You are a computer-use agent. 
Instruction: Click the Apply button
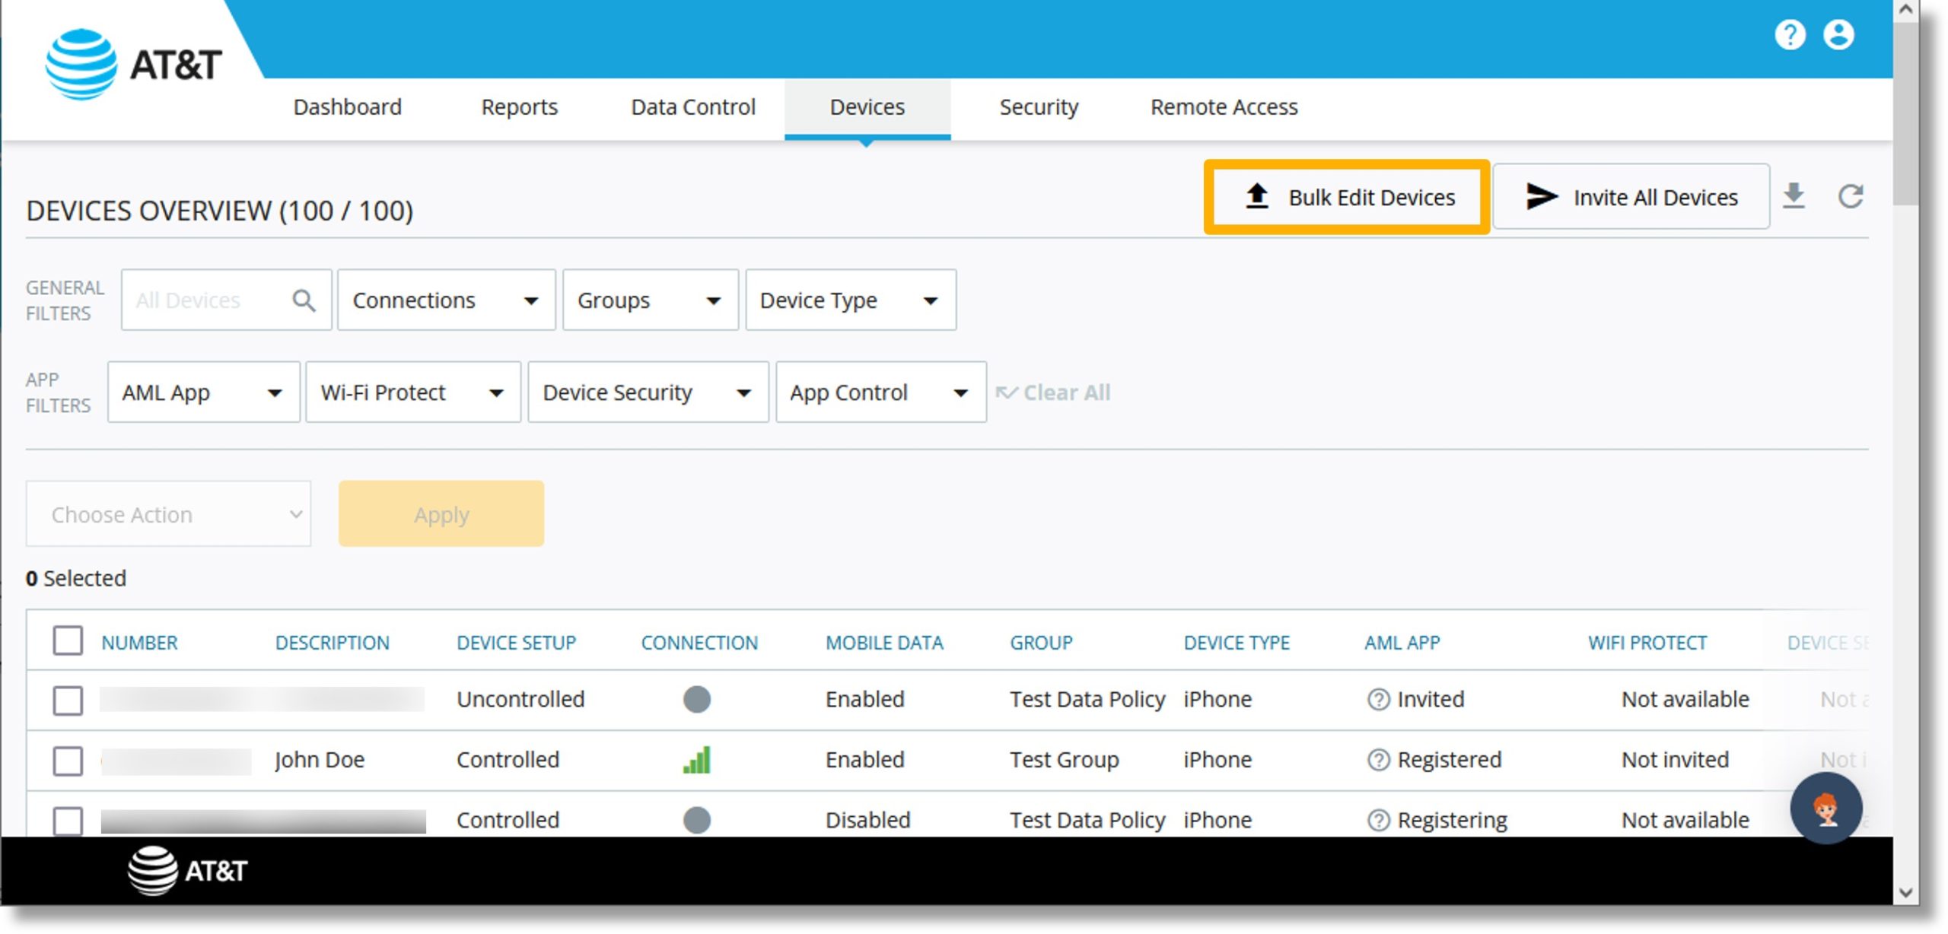441,513
